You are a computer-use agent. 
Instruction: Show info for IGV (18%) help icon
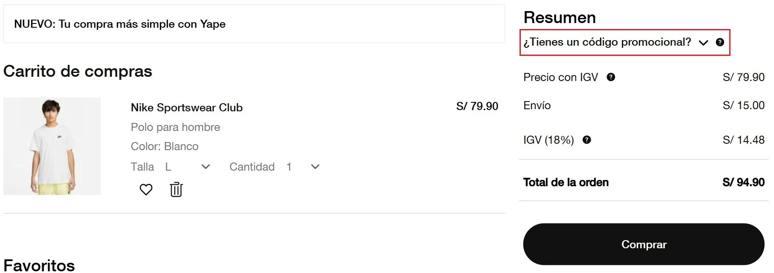click(x=587, y=140)
